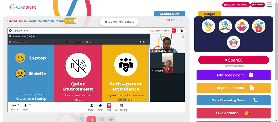Image resolution: width=278 pixels, height=122 pixels.
Task: Click Arpita Roy (You) video tile
Action: click(x=167, y=43)
